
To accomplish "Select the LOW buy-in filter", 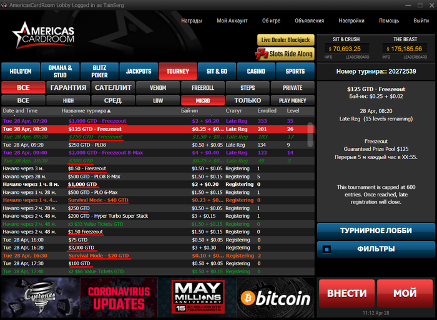I will pos(158,100).
